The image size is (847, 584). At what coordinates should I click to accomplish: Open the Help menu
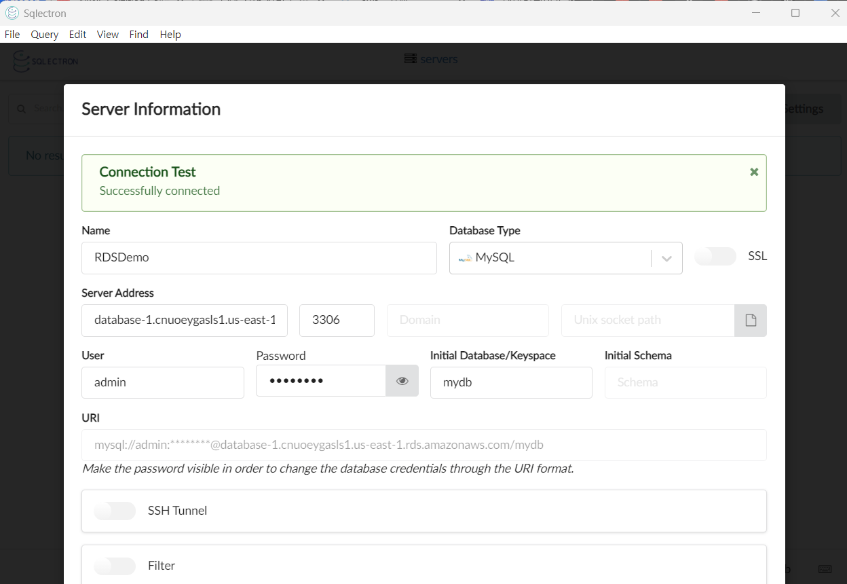pos(170,34)
